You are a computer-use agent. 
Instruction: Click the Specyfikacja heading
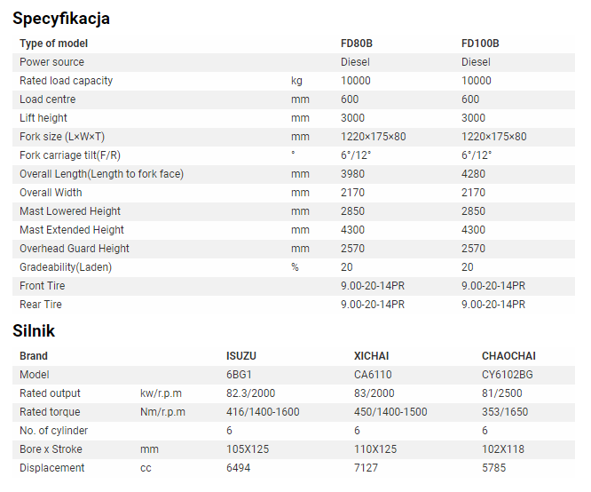click(x=61, y=19)
